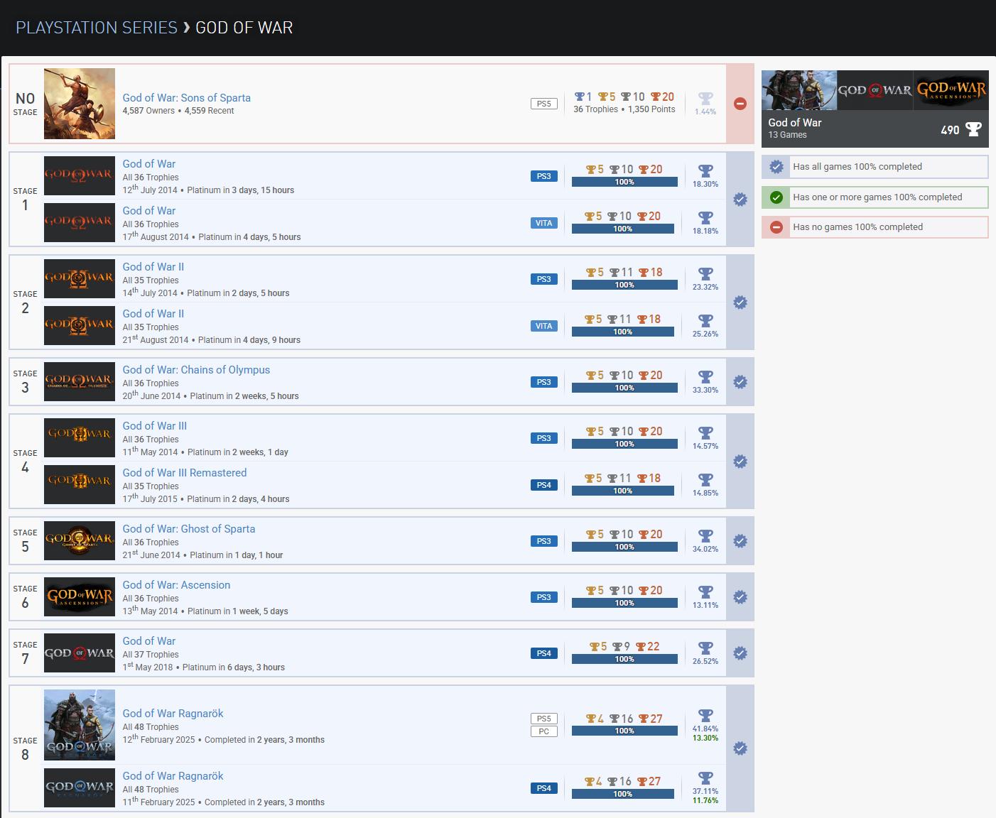This screenshot has height=818, width=996.
Task: Click '4,587 Owners' text under Sons of Sparta
Action: (148, 111)
